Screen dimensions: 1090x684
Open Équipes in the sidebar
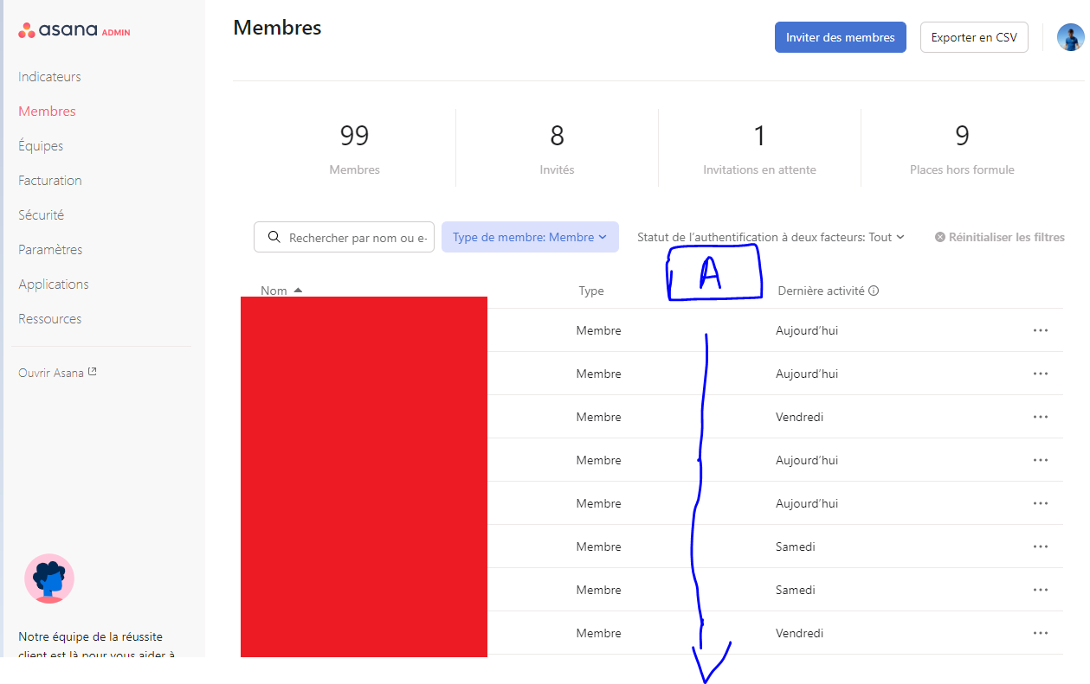click(41, 145)
